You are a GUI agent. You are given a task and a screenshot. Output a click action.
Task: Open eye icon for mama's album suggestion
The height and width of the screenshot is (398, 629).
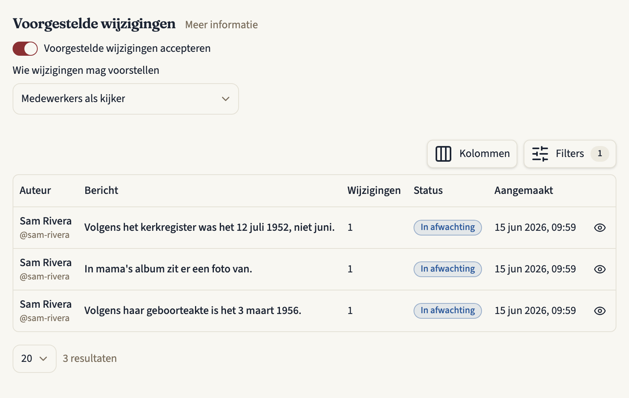click(600, 269)
